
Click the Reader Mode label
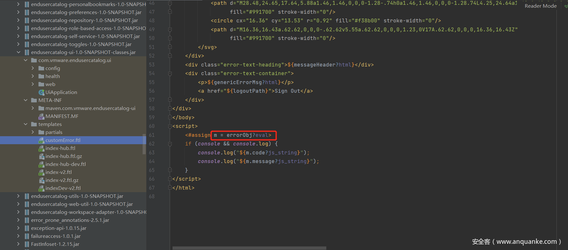click(540, 6)
